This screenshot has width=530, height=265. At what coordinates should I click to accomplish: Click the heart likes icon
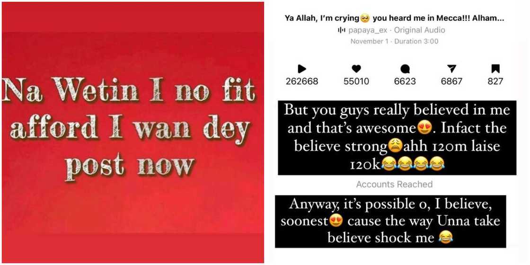[x=356, y=69]
